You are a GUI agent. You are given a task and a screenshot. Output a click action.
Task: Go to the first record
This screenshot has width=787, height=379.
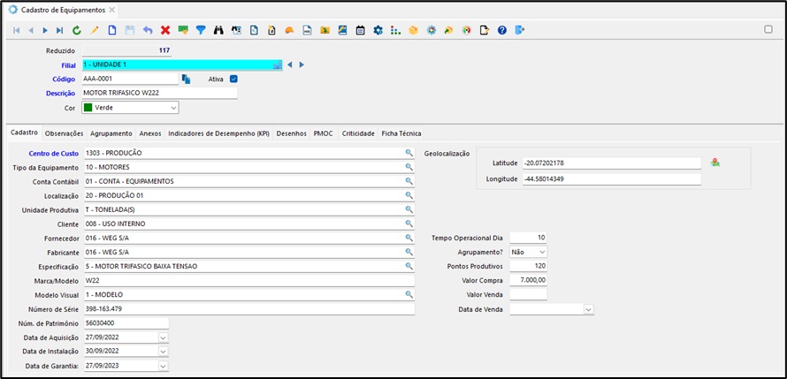[x=17, y=31]
